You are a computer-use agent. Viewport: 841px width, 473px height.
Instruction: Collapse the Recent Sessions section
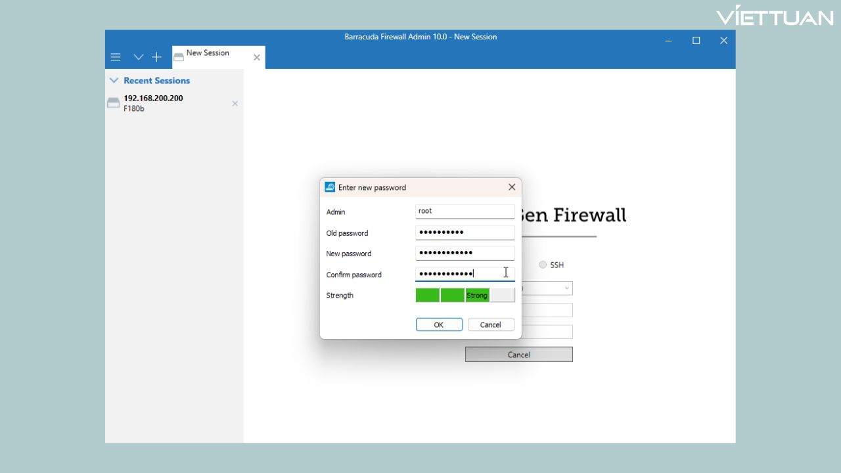click(x=114, y=80)
